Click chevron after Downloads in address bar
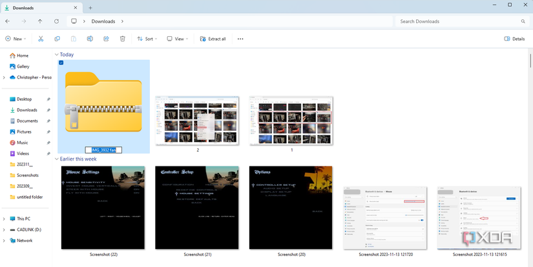Screen dimensions: 533x267 coord(122,21)
